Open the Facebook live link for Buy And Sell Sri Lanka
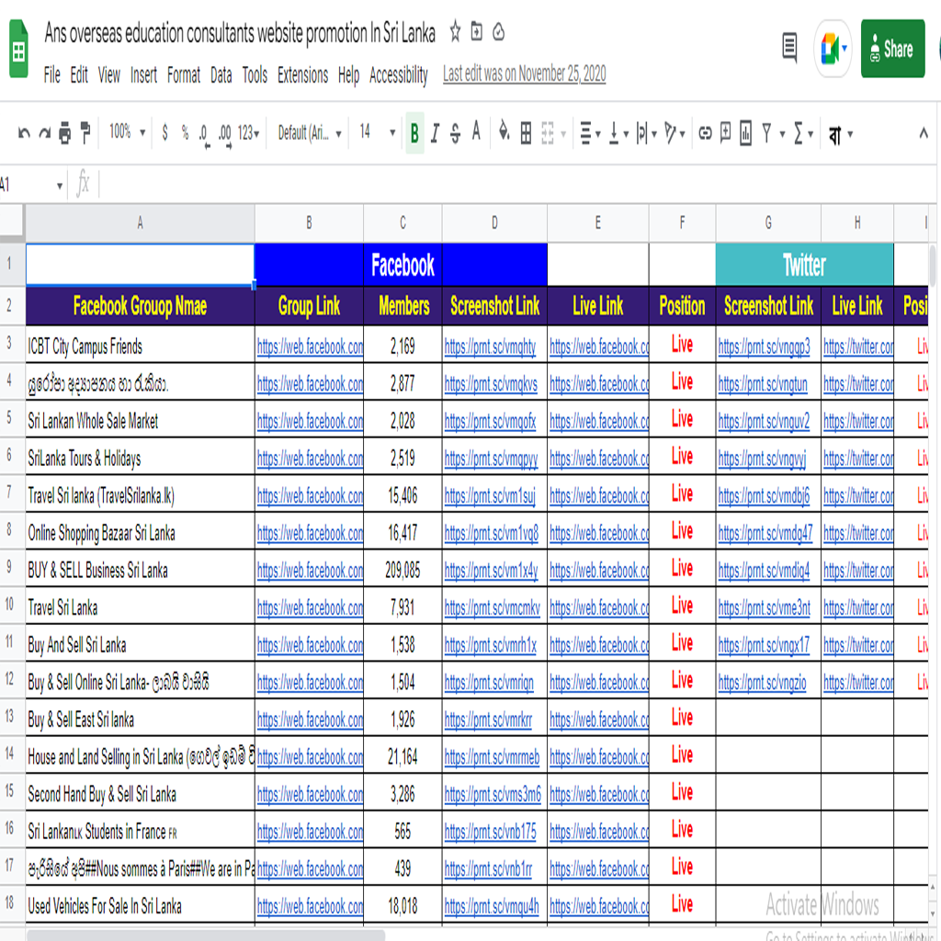The image size is (941, 941). [x=599, y=646]
